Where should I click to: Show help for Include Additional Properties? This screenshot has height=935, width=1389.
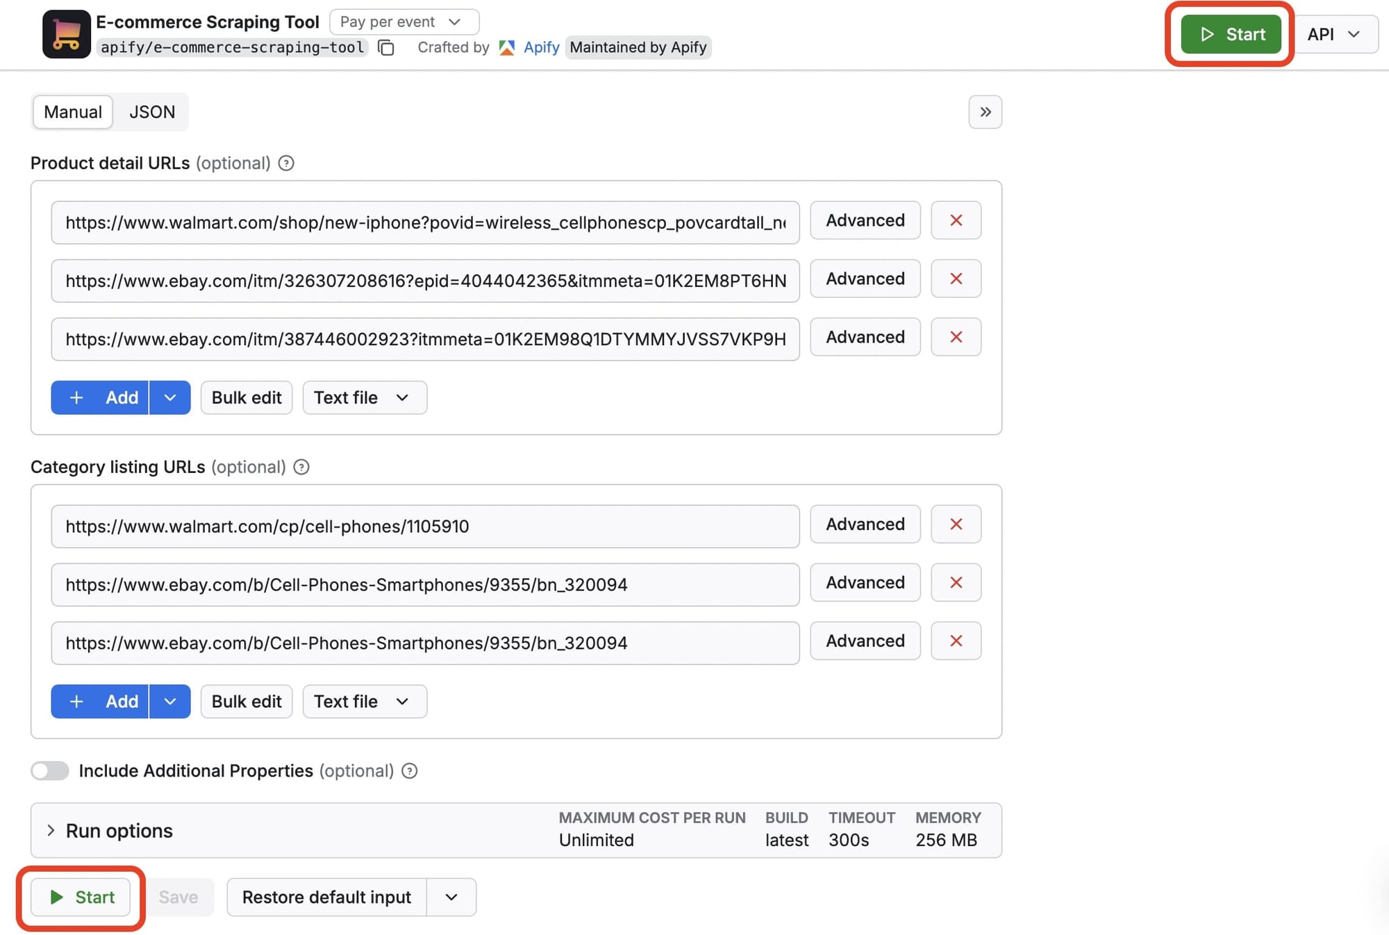[x=410, y=771]
